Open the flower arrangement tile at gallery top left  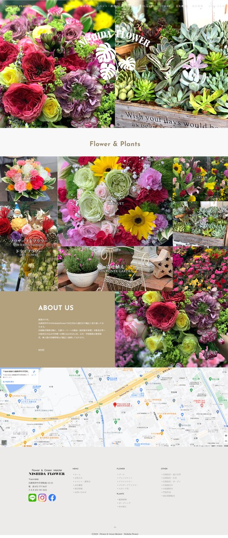[x=29, y=179]
